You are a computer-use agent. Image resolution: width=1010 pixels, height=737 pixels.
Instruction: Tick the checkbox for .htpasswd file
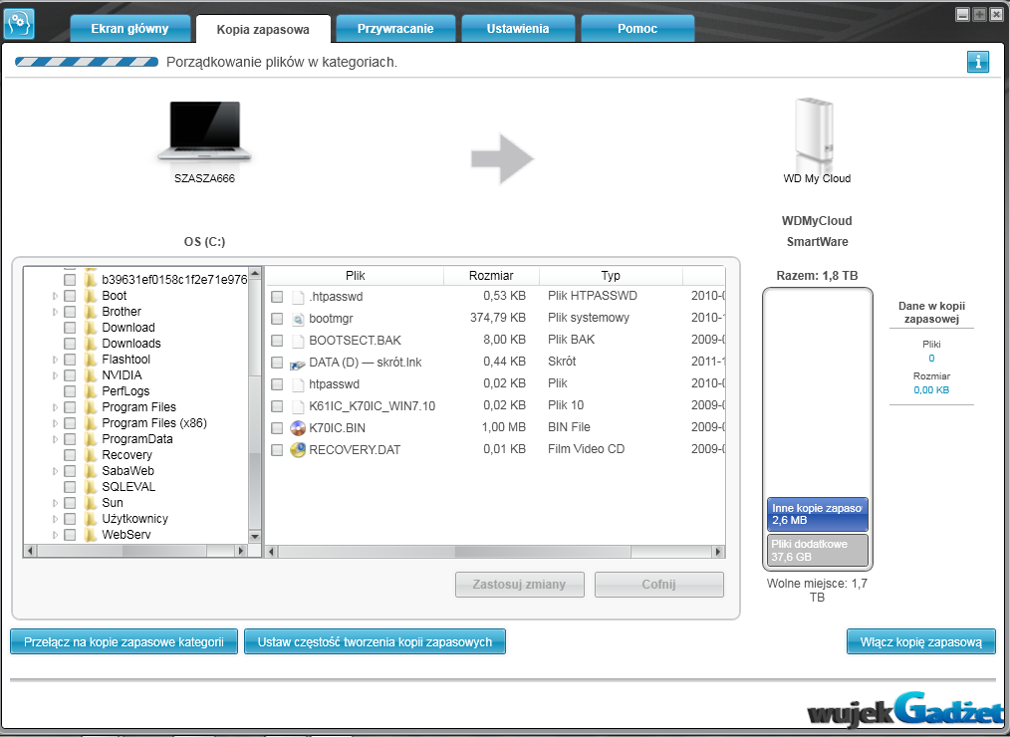click(x=277, y=297)
